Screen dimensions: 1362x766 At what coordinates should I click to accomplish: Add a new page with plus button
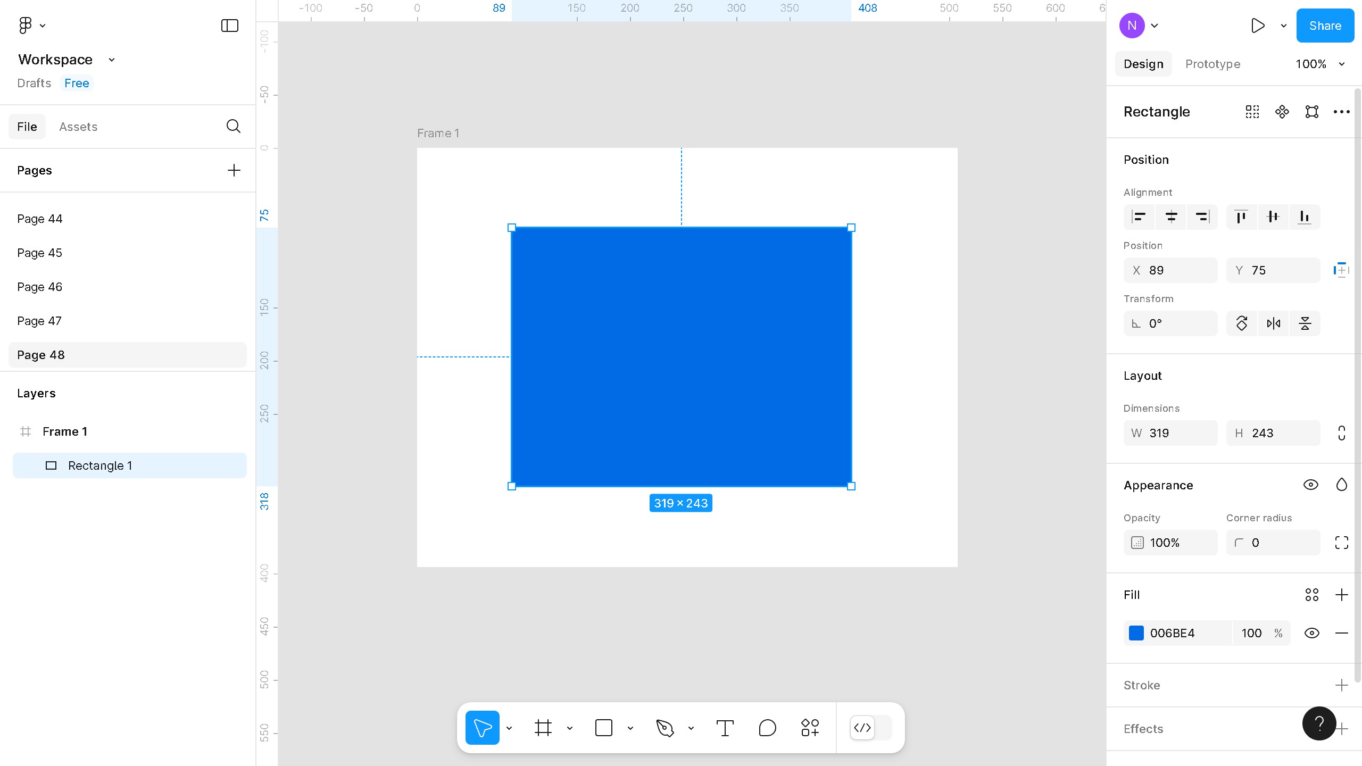pos(234,170)
